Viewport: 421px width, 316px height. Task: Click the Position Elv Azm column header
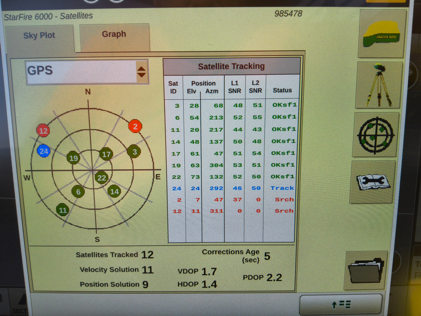coord(203,87)
